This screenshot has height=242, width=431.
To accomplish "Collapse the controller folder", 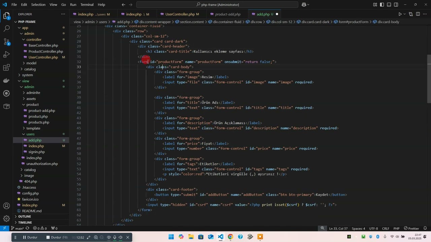I will tap(34, 40).
